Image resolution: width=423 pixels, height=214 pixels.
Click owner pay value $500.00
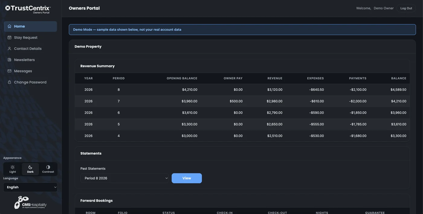236,101
